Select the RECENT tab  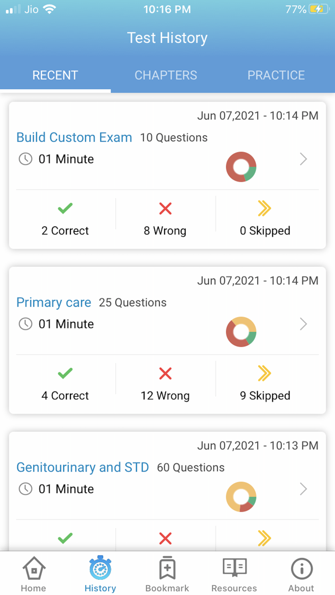[x=55, y=75]
